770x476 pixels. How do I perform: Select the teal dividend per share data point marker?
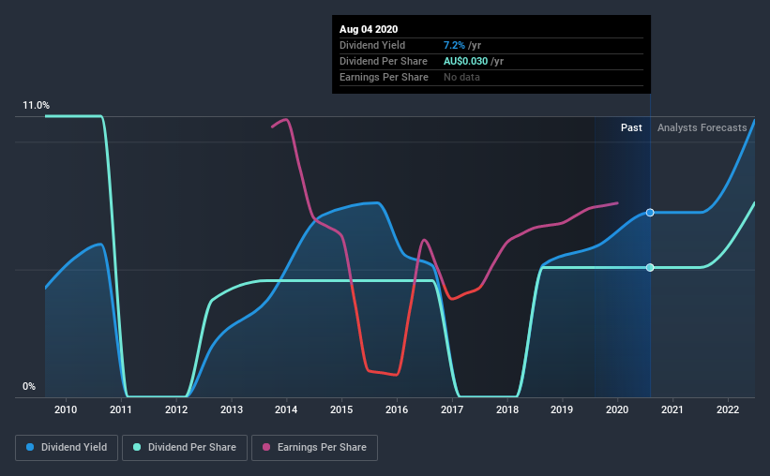coord(650,267)
